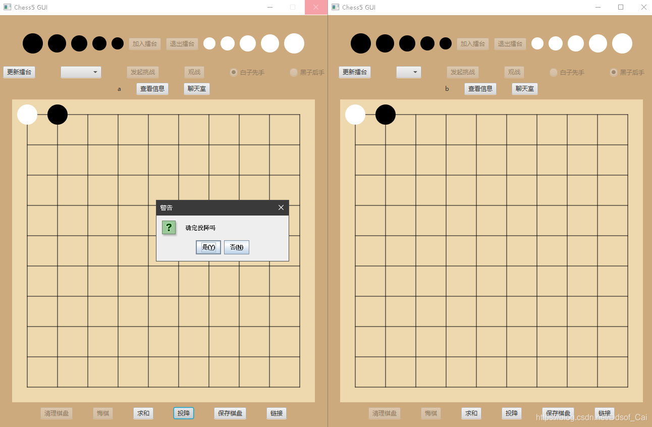Click 发起挑战 in right window
This screenshot has height=427, width=652.
coord(464,72)
